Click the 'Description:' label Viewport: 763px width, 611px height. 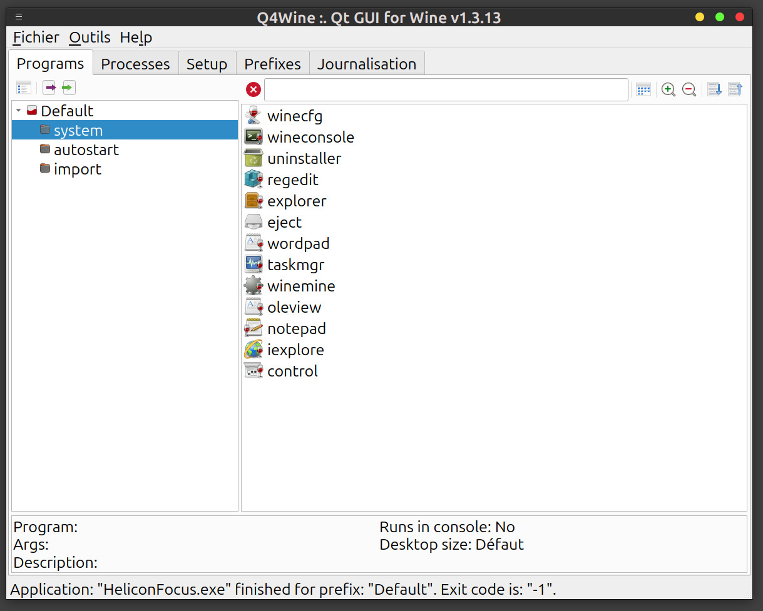point(56,562)
